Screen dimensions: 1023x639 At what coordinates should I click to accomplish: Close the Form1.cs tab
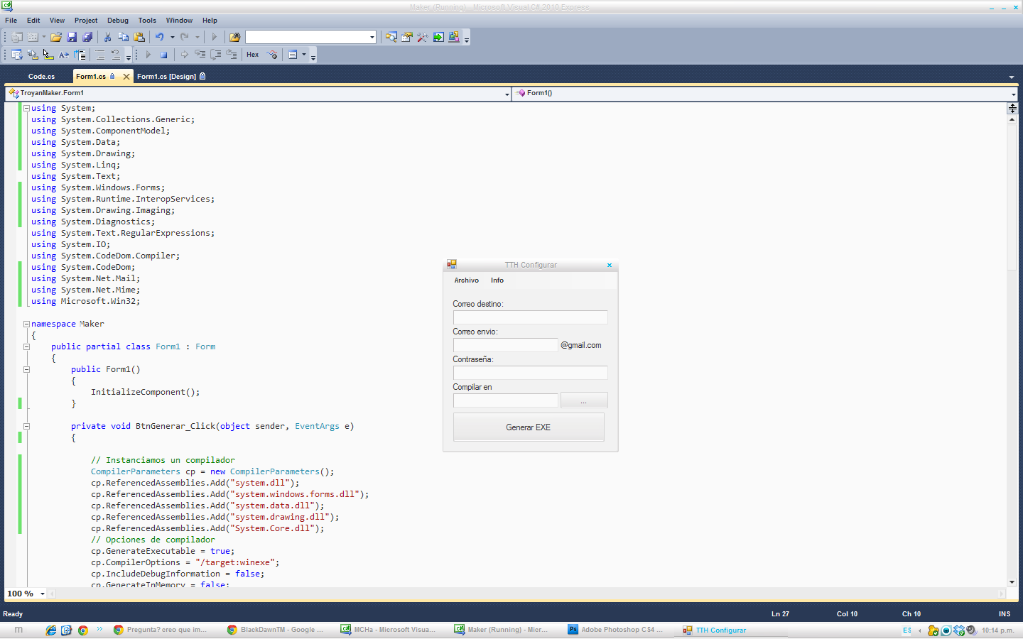(126, 77)
